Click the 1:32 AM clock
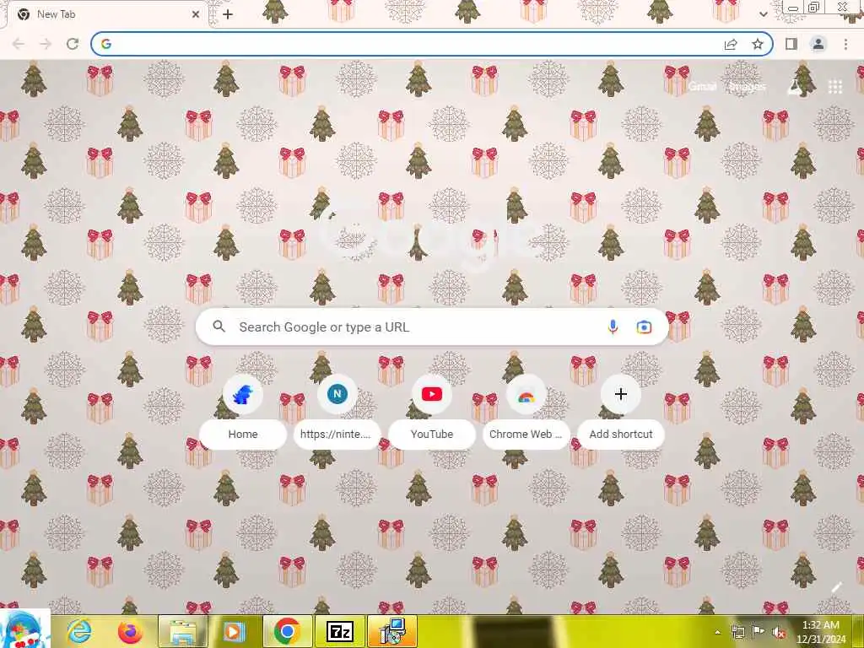 (x=821, y=625)
